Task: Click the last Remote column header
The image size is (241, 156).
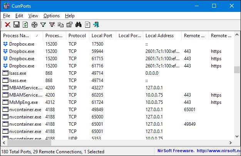Action: click(x=221, y=36)
